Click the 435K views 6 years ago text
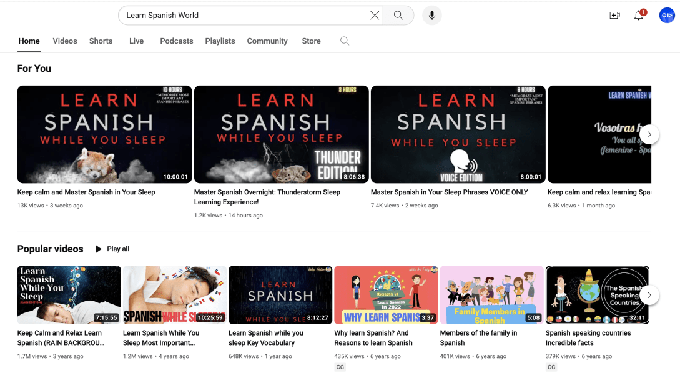680x378 pixels. tap(367, 356)
